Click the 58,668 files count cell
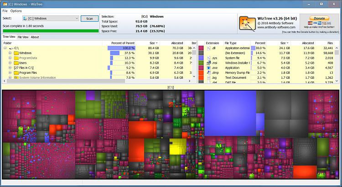Screen dimensions: 342x187 (x=327, y=53)
